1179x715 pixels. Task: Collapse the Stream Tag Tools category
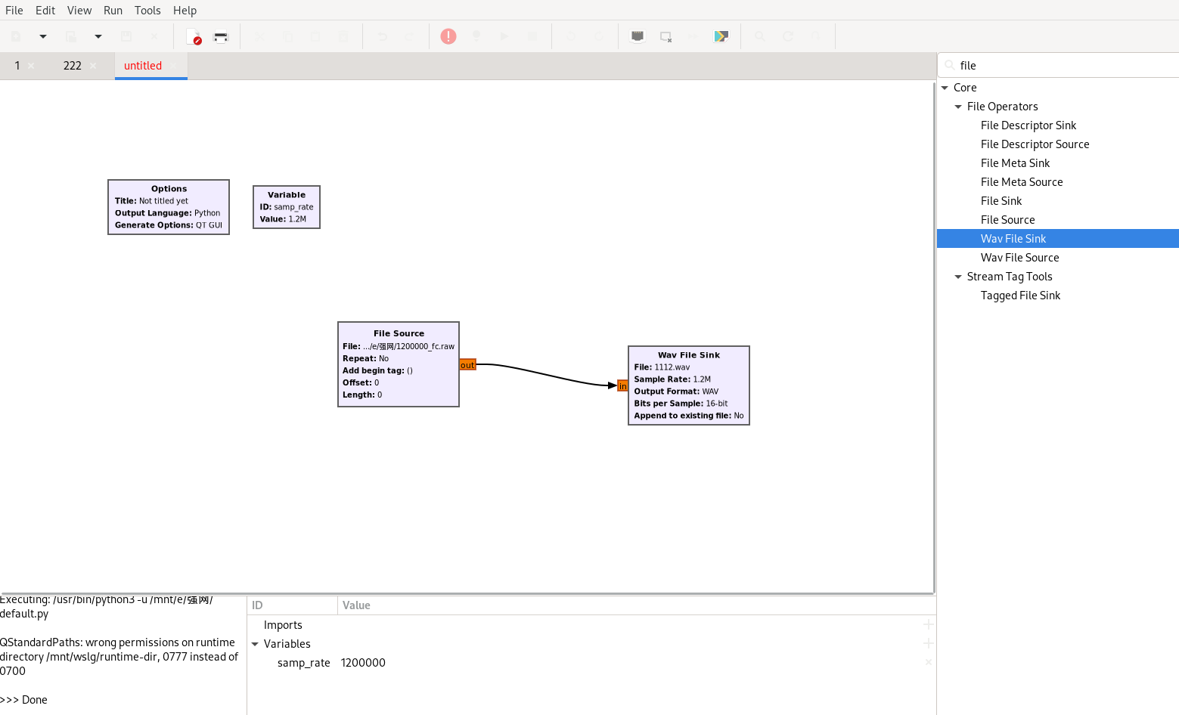pyautogui.click(x=958, y=277)
